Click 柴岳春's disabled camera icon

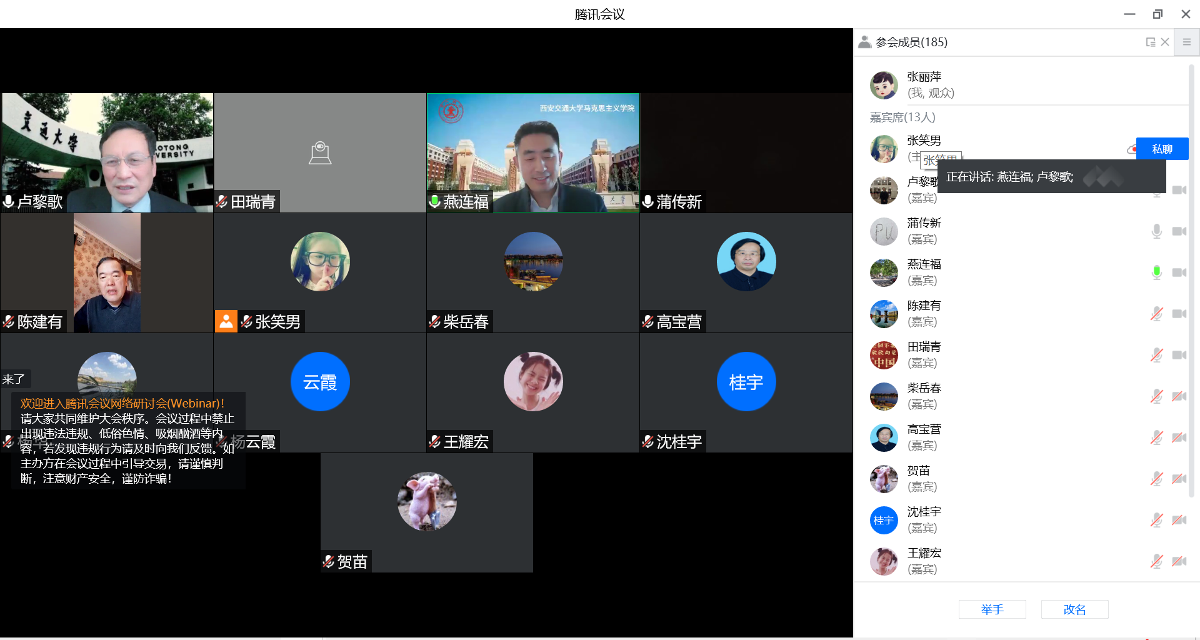pos(1179,396)
